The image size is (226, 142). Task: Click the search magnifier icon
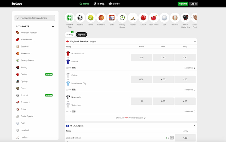pos(18,18)
